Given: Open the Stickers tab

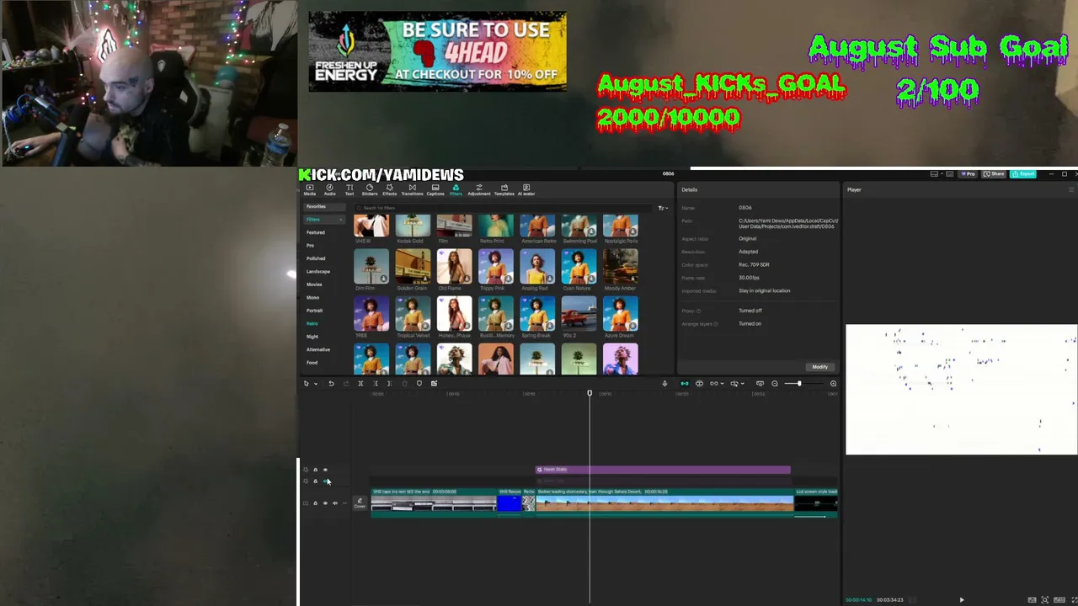Looking at the screenshot, I should coord(369,190).
